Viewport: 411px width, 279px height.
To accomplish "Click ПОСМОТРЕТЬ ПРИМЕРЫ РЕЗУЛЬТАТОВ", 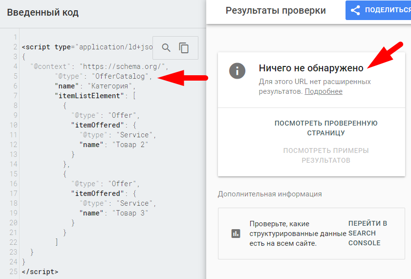I will 326,155.
